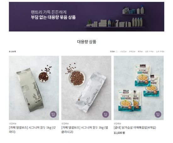Viewport: 173px width, 143px height.
Task: Open 시그니처 원두 1kg (엘클라시코) title link
Action: coord(85,130)
